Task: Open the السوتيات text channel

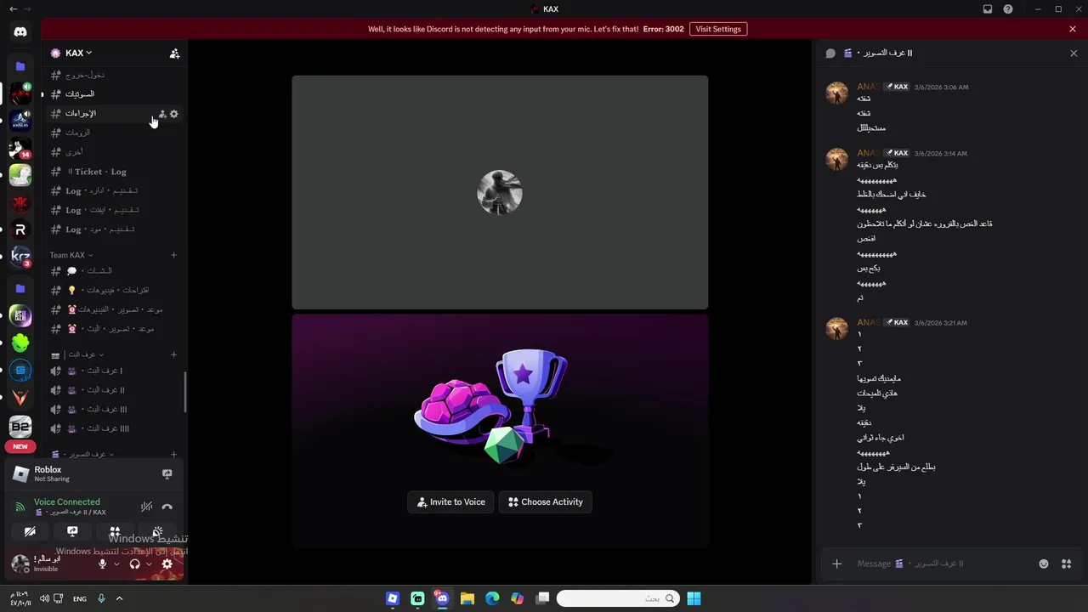Action: [114, 94]
